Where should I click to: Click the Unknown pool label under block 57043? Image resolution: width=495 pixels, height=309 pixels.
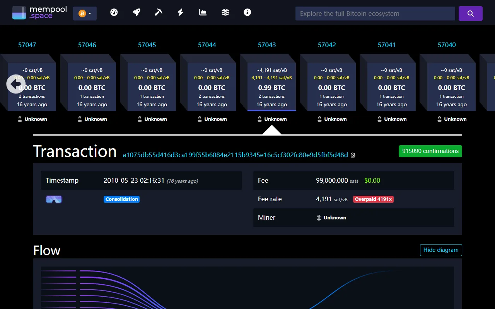click(272, 119)
